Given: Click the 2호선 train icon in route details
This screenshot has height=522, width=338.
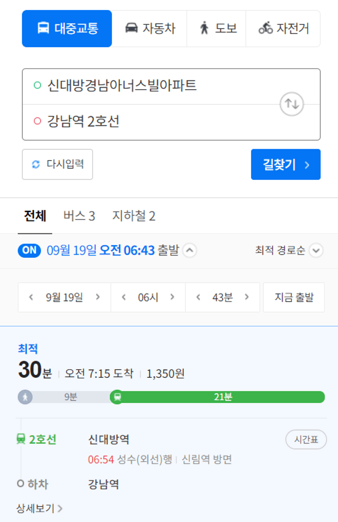Looking at the screenshot, I should tap(21, 440).
